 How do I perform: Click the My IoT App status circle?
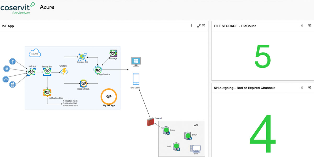point(109,97)
